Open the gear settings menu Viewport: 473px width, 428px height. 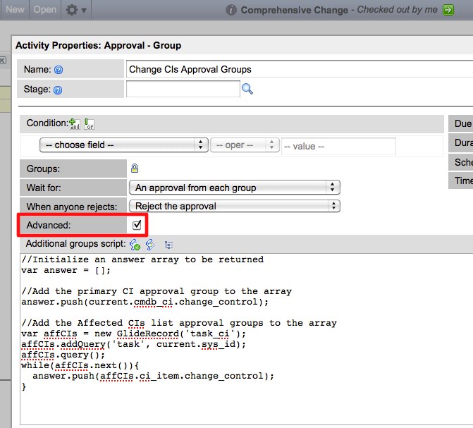point(76,10)
